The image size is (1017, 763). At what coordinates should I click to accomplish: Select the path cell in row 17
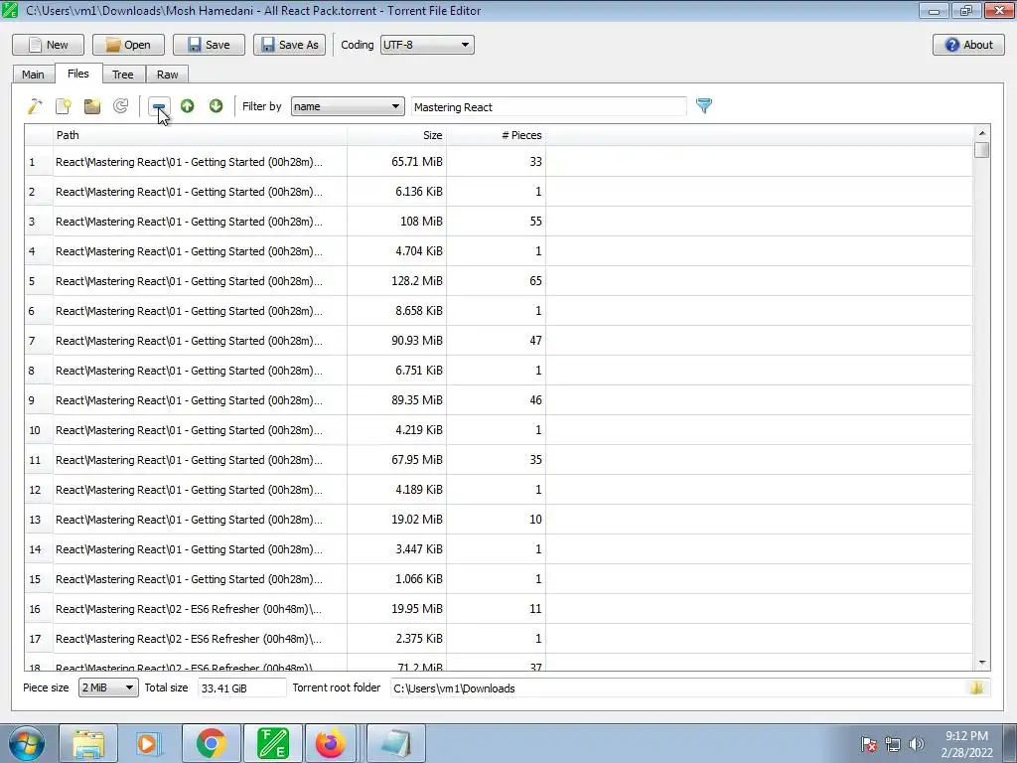click(200, 639)
